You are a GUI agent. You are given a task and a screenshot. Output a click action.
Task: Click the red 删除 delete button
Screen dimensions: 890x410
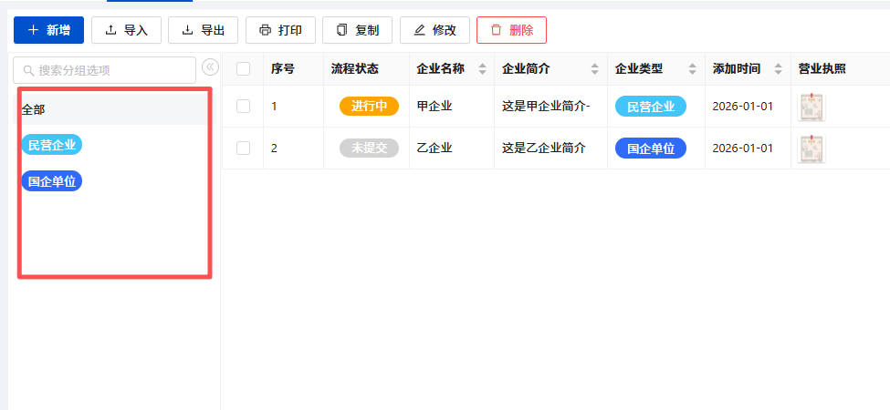[x=511, y=30]
